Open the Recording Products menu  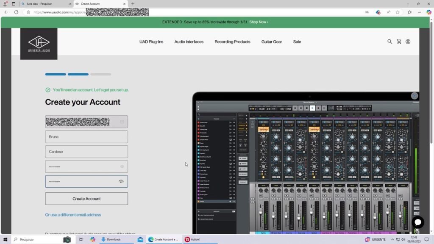point(232,42)
